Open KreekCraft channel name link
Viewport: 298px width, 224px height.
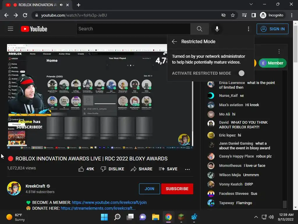[35, 186]
